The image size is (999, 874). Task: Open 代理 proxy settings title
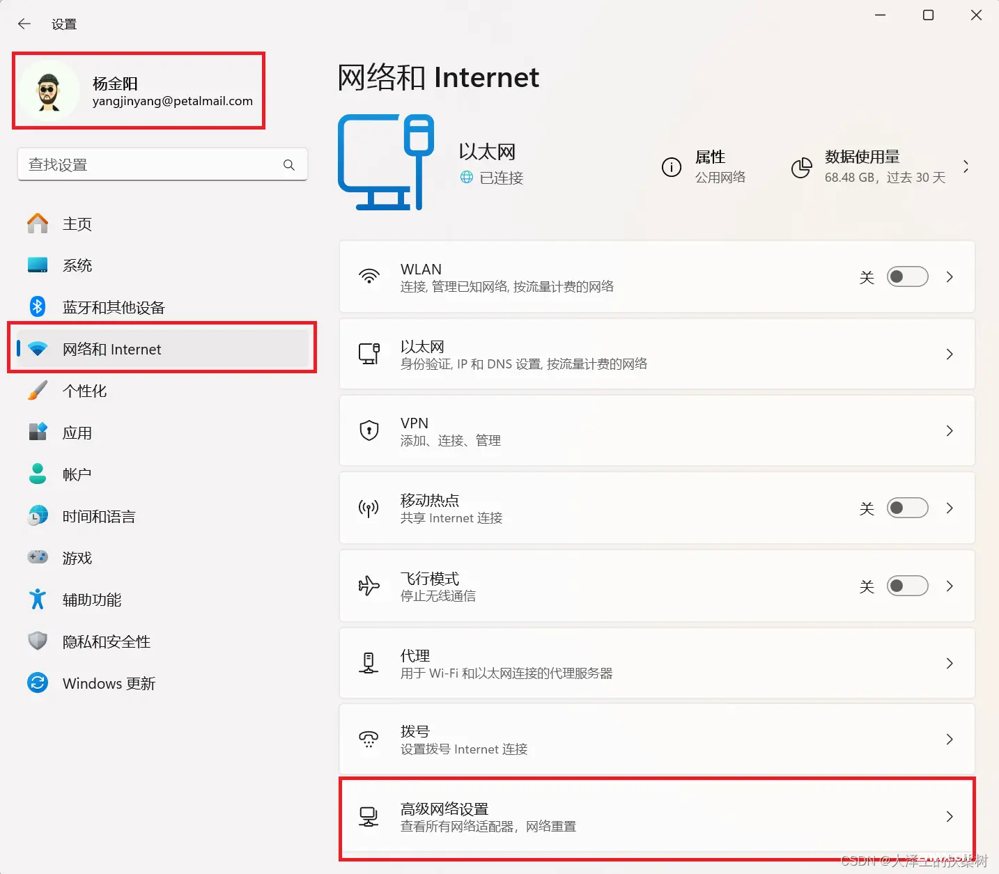coord(415,655)
